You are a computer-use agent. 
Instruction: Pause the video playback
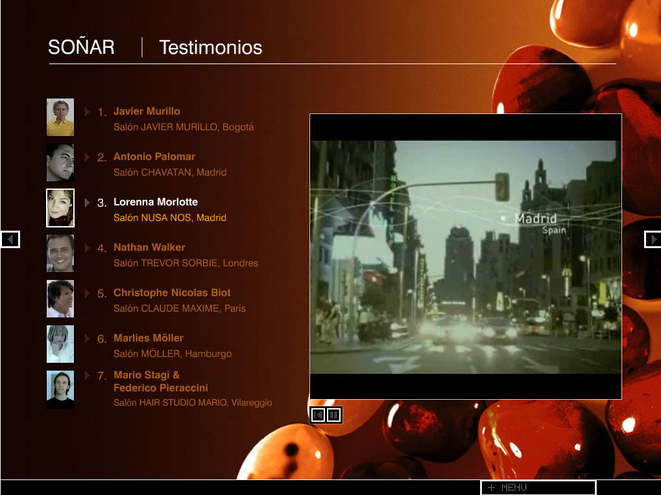(334, 415)
